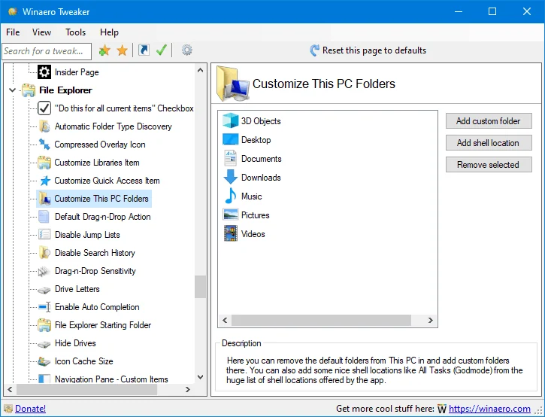
Task: Open settings via the gear toolbar icon
Action: pyautogui.click(x=186, y=50)
